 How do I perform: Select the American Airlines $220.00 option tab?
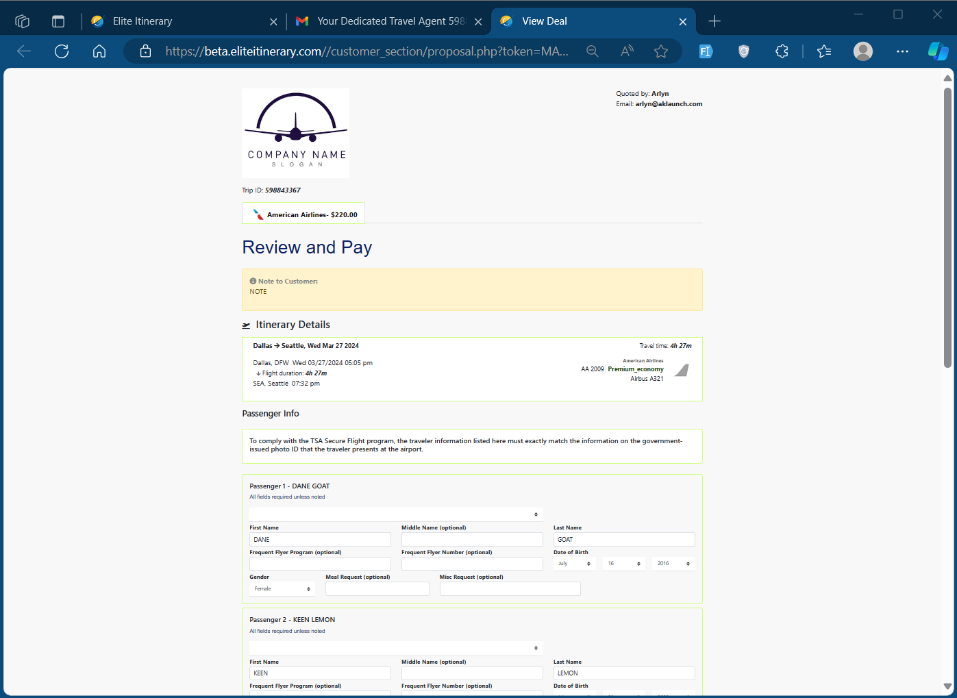tap(303, 214)
